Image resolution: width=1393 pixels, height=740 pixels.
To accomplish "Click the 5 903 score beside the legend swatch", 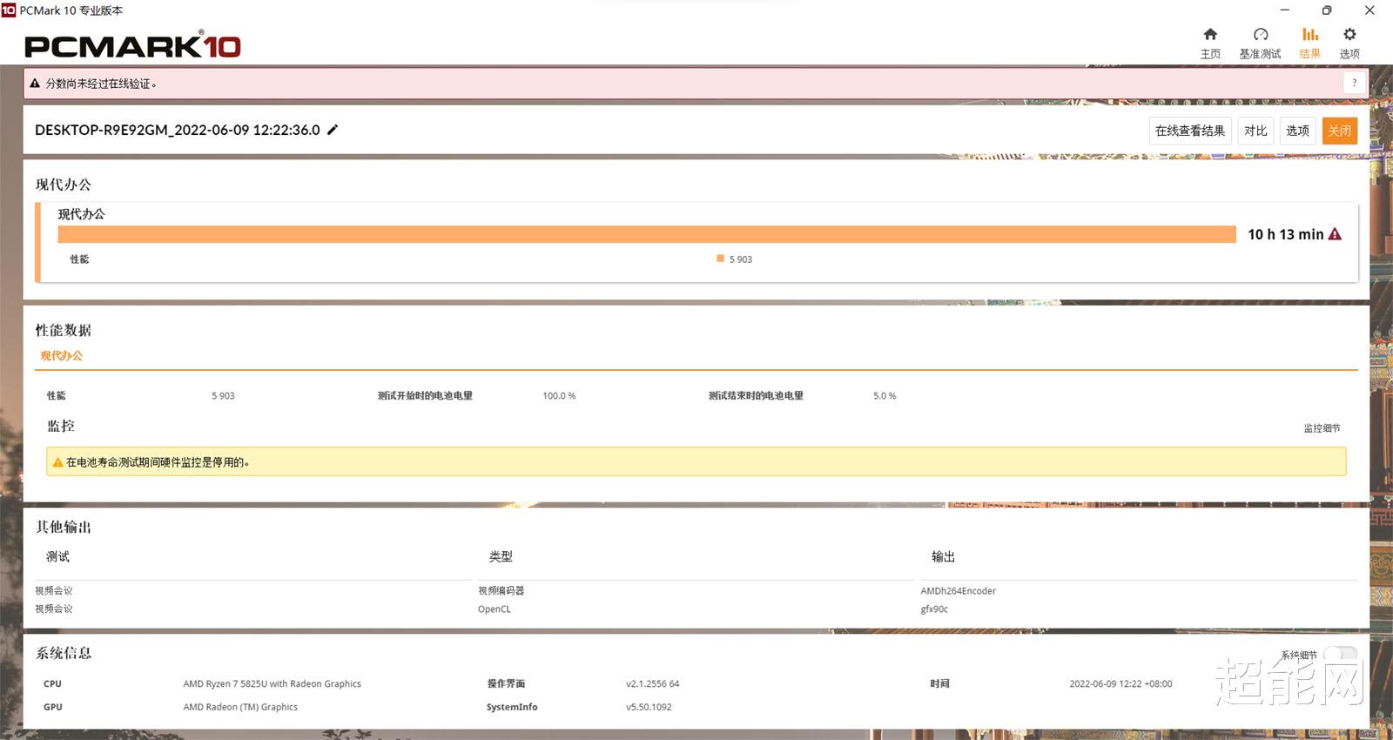I will coord(741,259).
